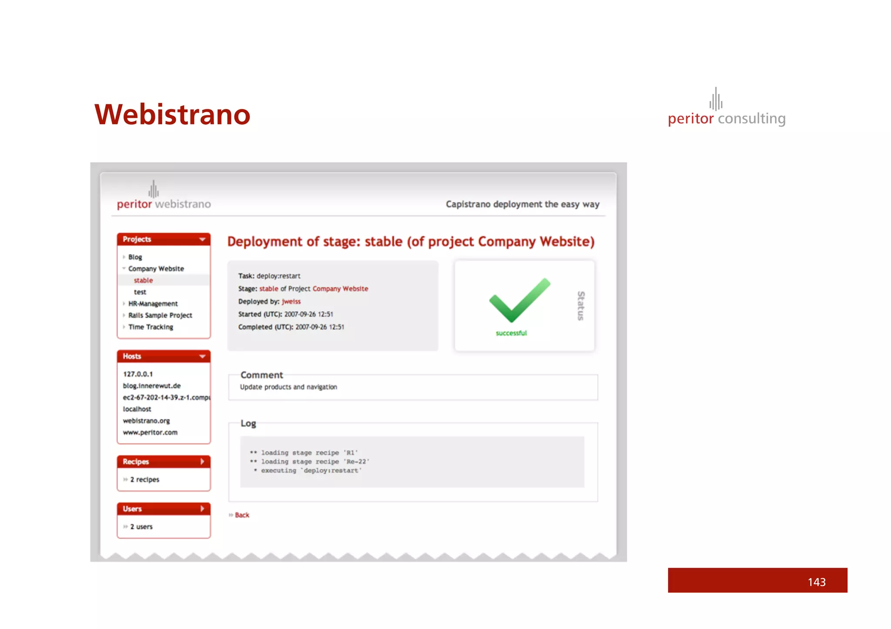Open the ec2-67-202-14-39 host entry
The image size is (891, 629).
[x=166, y=397]
